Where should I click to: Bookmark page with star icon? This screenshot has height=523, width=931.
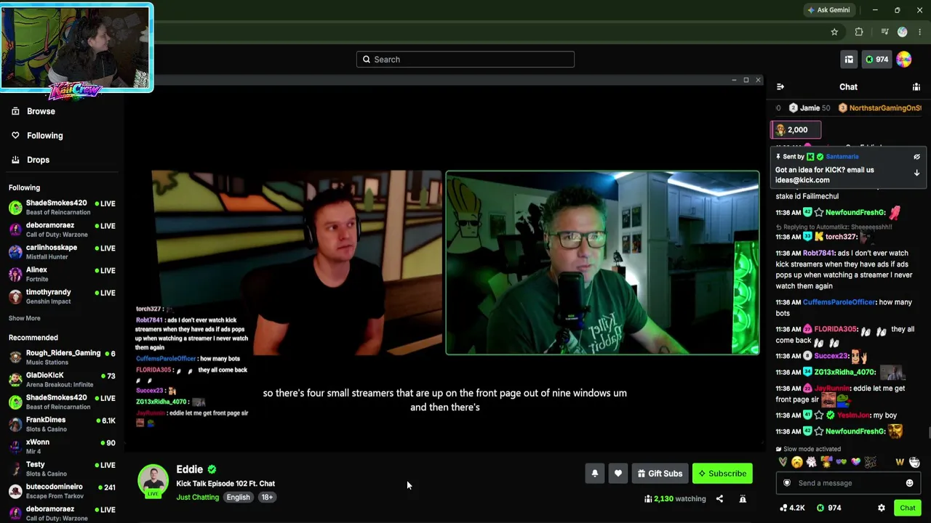tap(834, 32)
